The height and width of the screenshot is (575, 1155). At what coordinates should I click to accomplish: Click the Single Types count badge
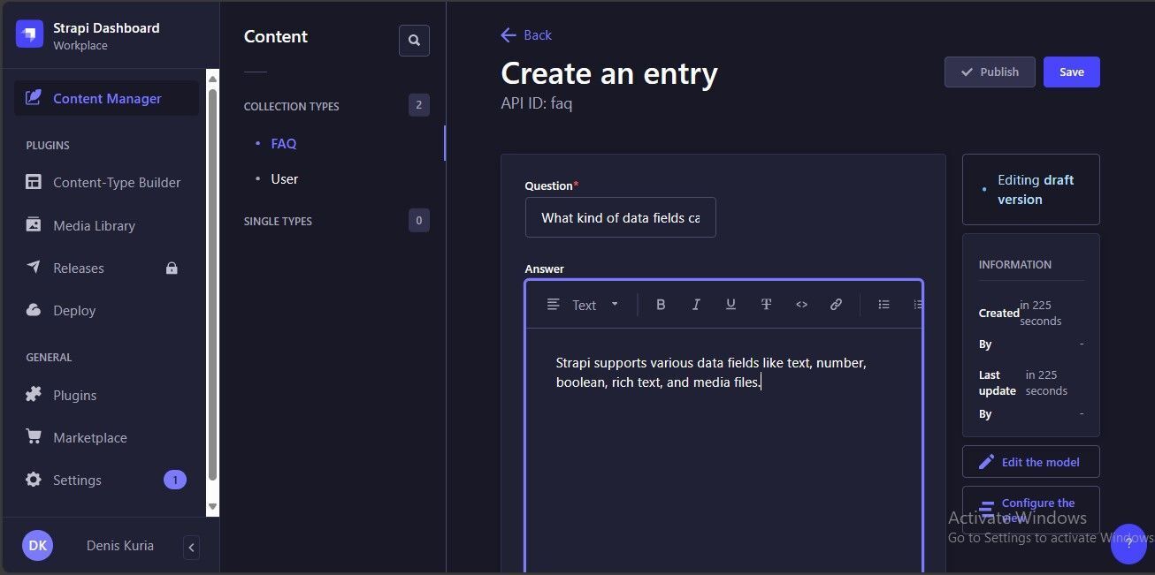419,220
